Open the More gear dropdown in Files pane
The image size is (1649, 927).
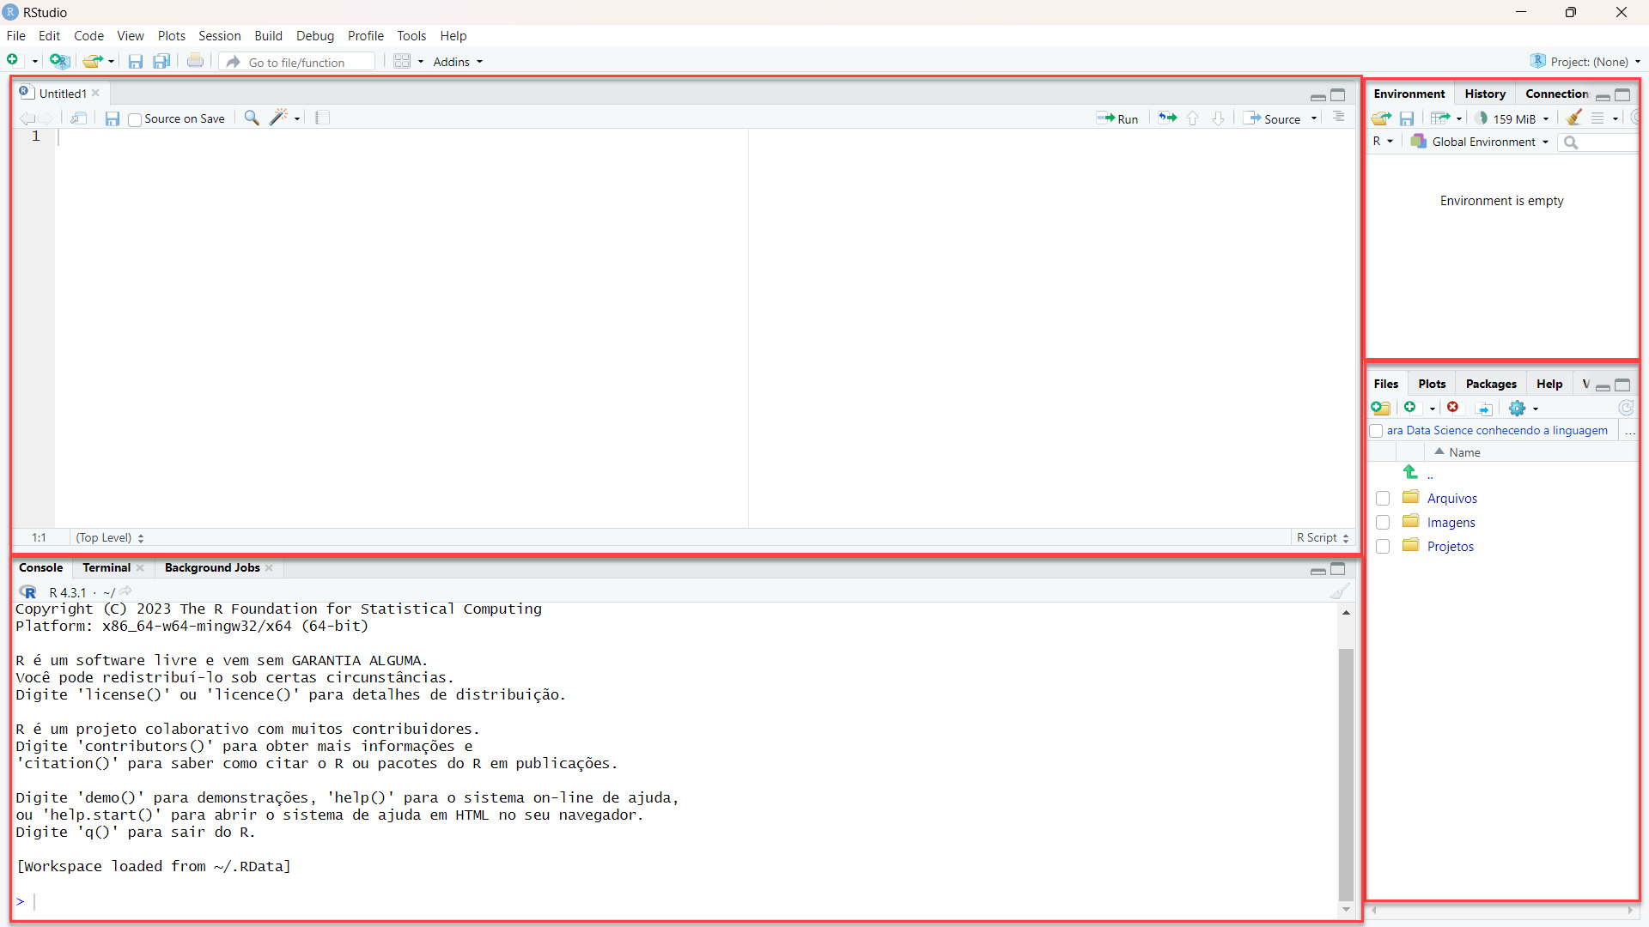pos(1524,409)
